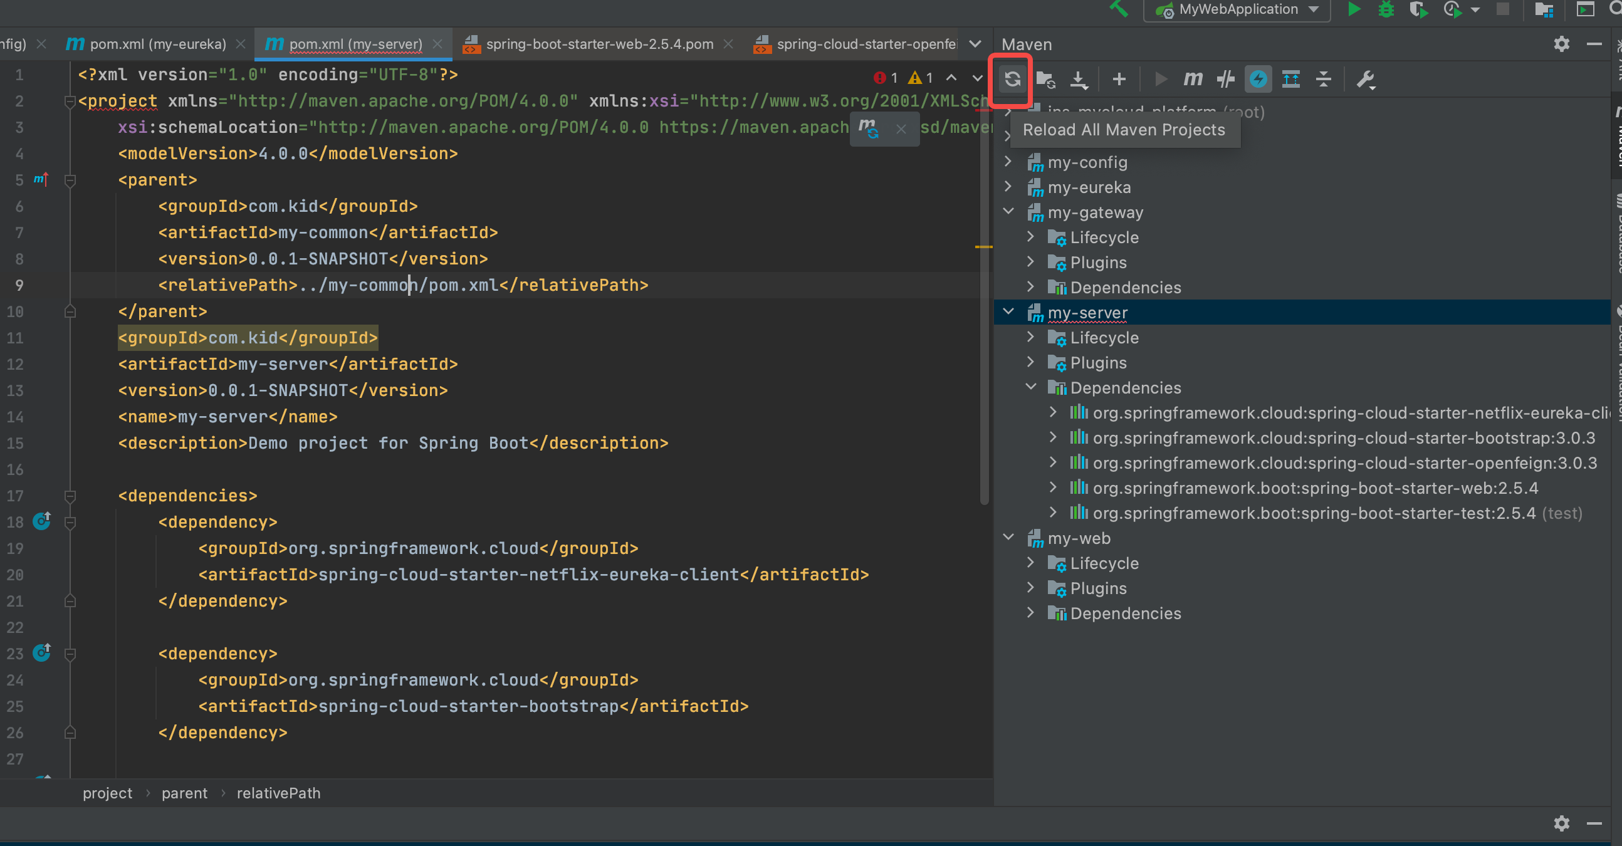Click Reload All Maven Projects tooltip entry

1124,130
